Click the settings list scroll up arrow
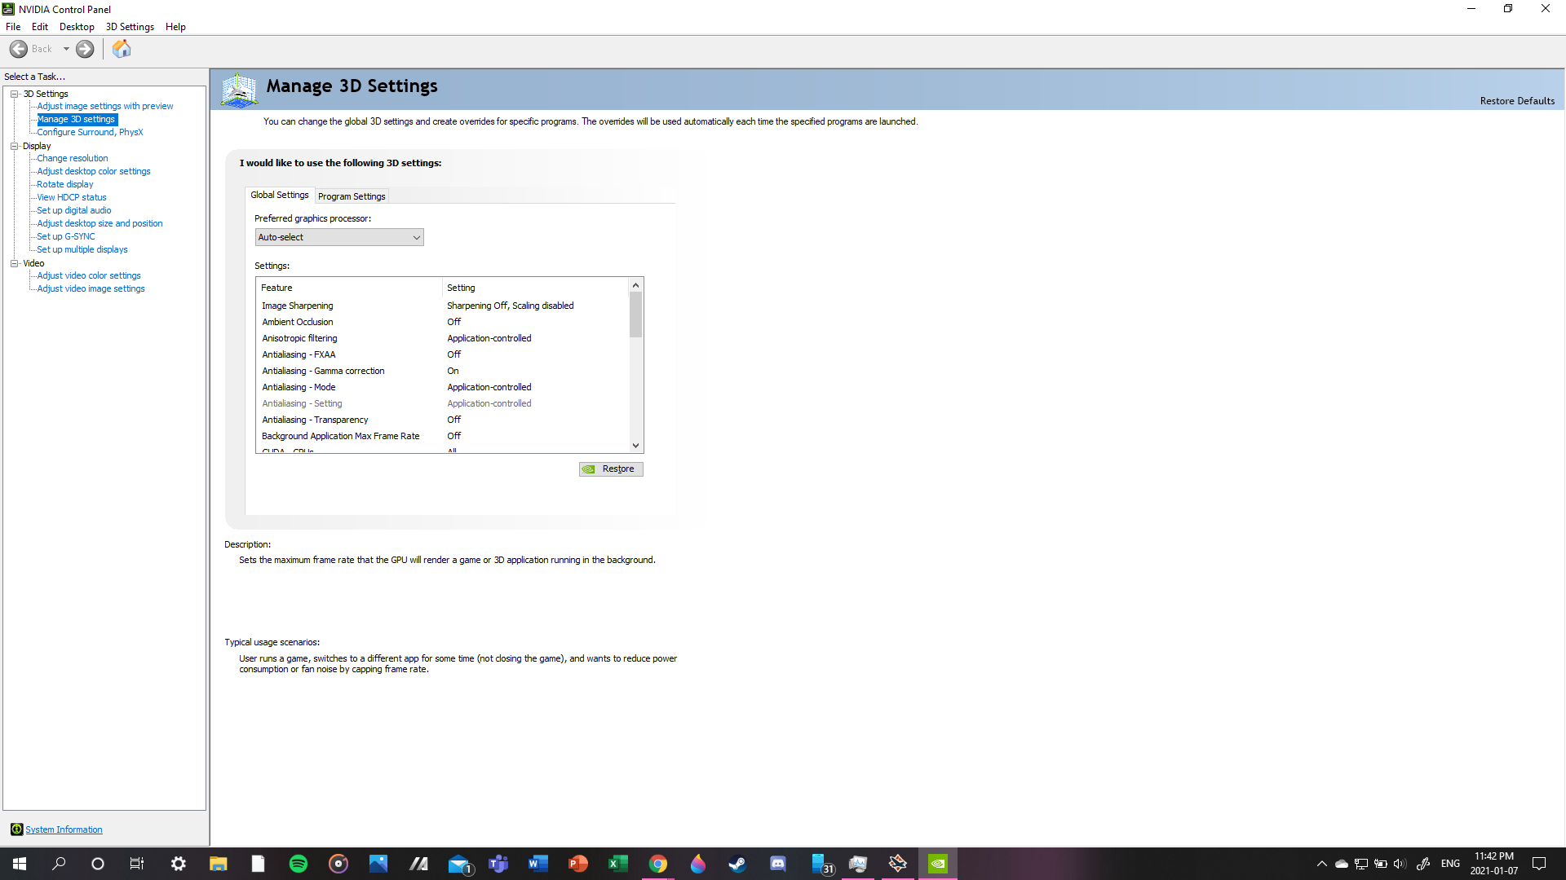The width and height of the screenshot is (1566, 880). click(635, 285)
